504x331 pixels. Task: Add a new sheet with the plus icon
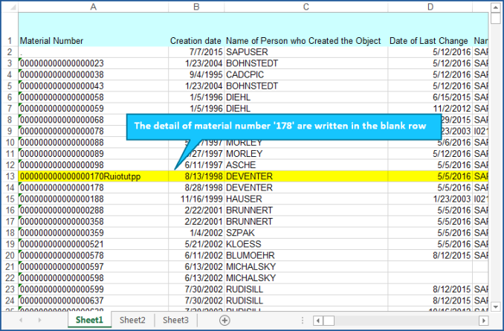point(224,320)
